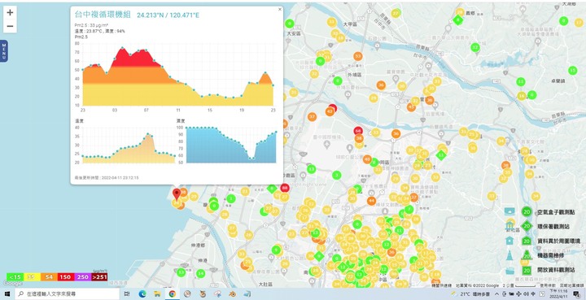This screenshot has height=300, width=586.
Task: Select the green 11 marker east
Action: (x=521, y=82)
